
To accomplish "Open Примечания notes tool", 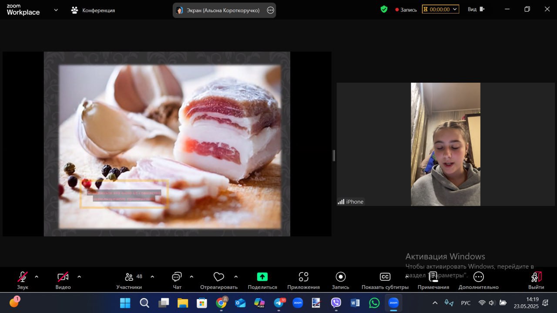I will tap(433, 280).
